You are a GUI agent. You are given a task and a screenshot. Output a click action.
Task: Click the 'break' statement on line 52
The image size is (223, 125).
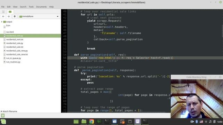91,49
